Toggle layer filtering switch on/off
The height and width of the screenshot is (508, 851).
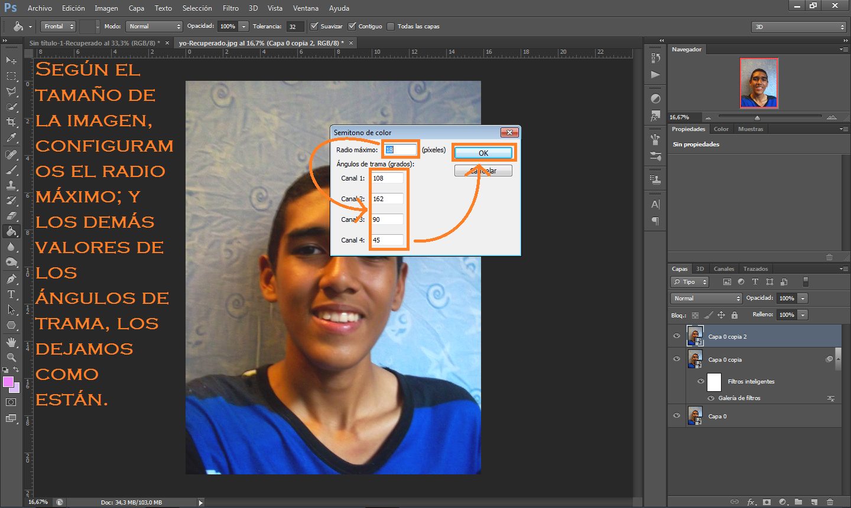(x=805, y=282)
